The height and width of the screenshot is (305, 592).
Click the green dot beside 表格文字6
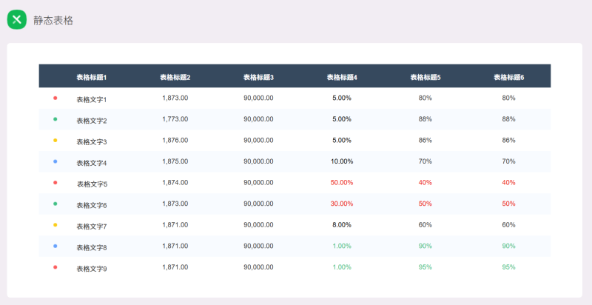pyautogui.click(x=55, y=204)
